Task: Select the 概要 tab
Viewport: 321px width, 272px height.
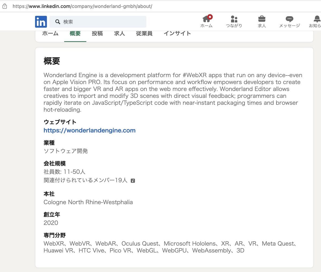Action: click(75, 33)
